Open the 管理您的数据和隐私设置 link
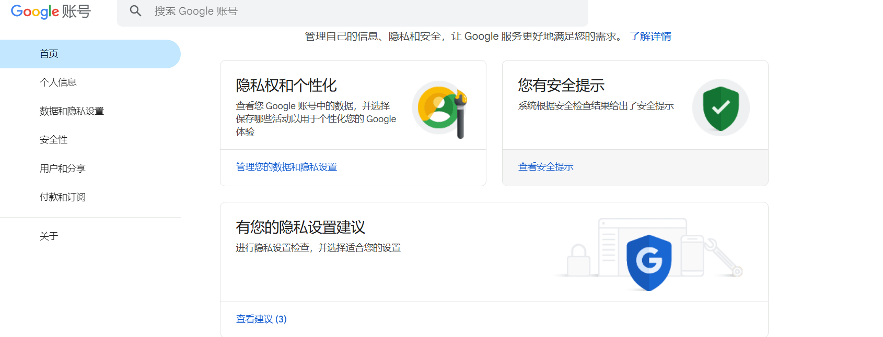 pyautogui.click(x=286, y=167)
